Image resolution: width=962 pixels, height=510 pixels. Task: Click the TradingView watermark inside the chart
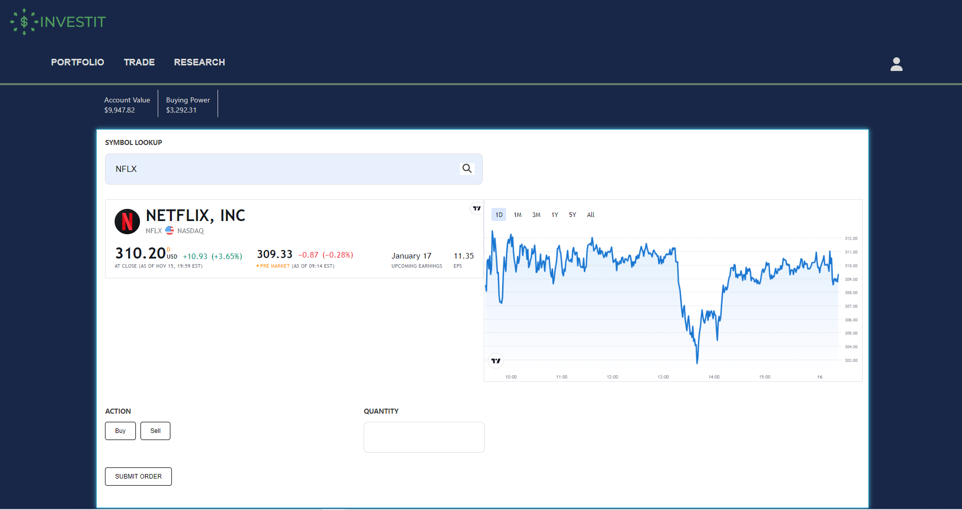(x=495, y=360)
